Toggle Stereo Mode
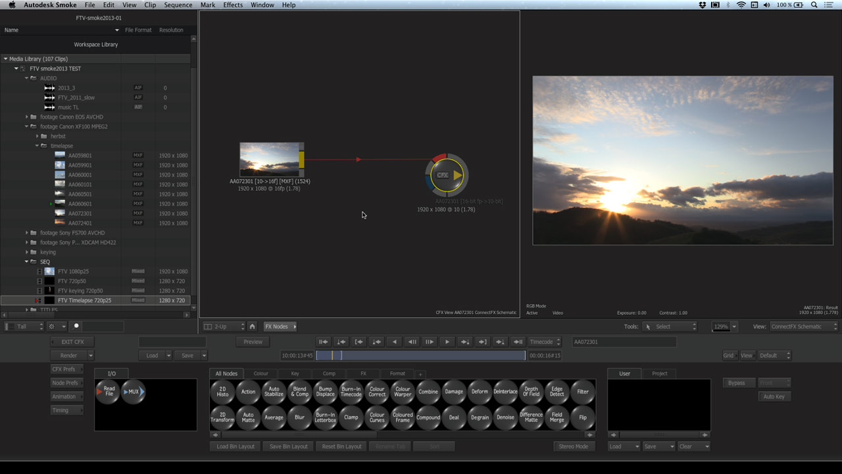 pyautogui.click(x=573, y=446)
